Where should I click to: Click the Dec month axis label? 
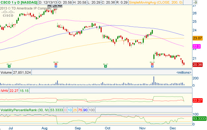pos(173,128)
